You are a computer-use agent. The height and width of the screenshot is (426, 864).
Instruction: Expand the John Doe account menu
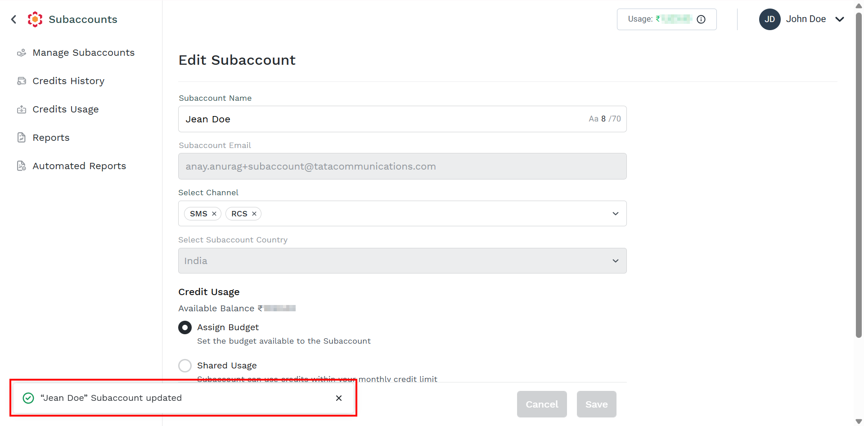[840, 19]
